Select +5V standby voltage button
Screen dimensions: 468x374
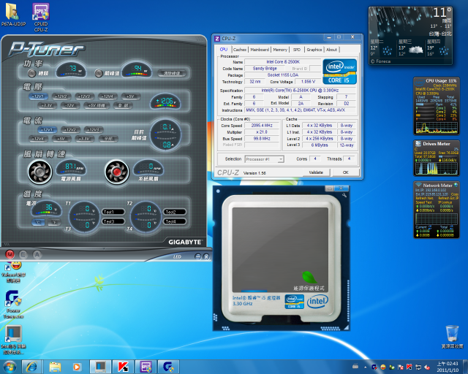[97, 105]
